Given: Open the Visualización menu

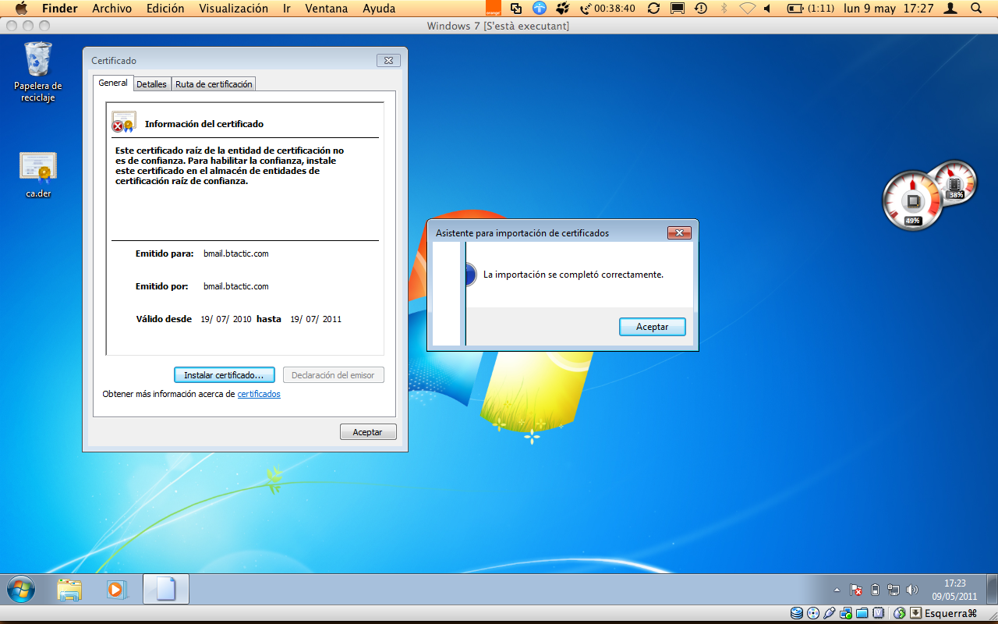Looking at the screenshot, I should 233,9.
